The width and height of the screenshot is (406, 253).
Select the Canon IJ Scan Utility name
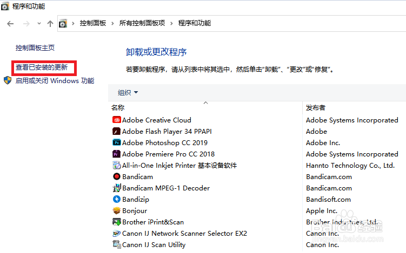[x=154, y=245]
